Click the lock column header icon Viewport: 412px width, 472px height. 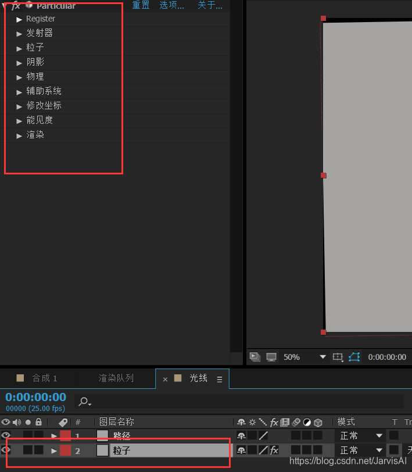coord(38,422)
